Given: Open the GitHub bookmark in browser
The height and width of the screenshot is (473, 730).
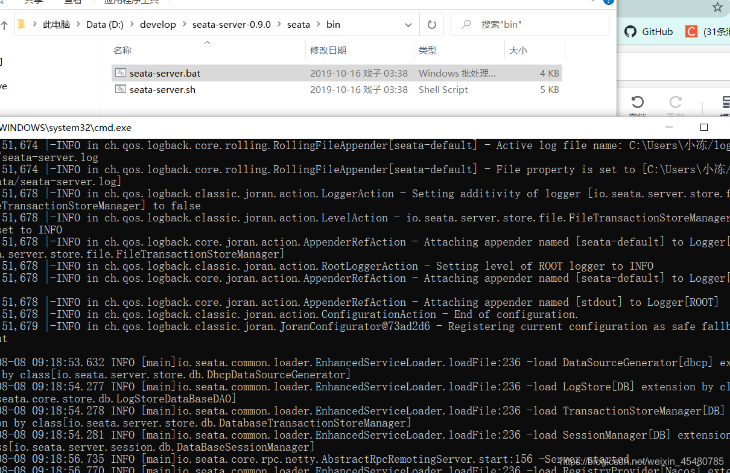Looking at the screenshot, I should (x=649, y=31).
